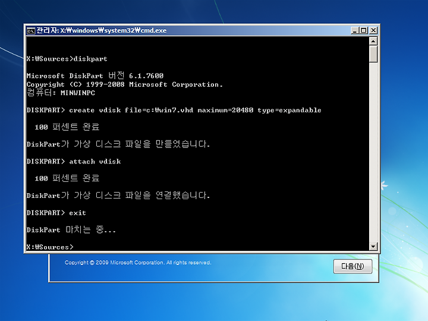
Task: Close the cmd.exe window
Action: pos(373,30)
